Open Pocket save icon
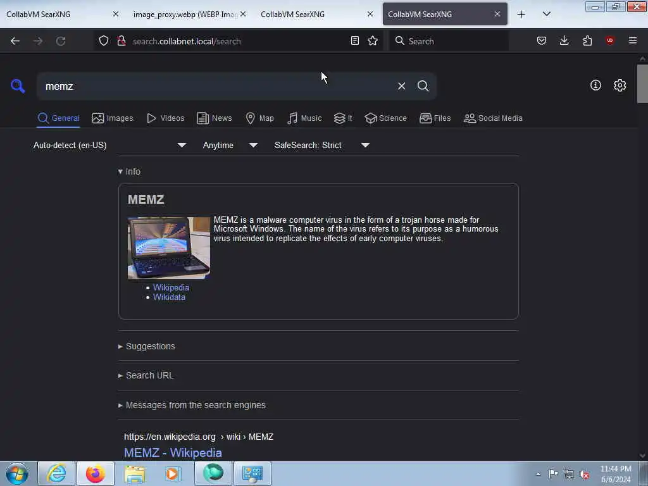 [x=542, y=40]
